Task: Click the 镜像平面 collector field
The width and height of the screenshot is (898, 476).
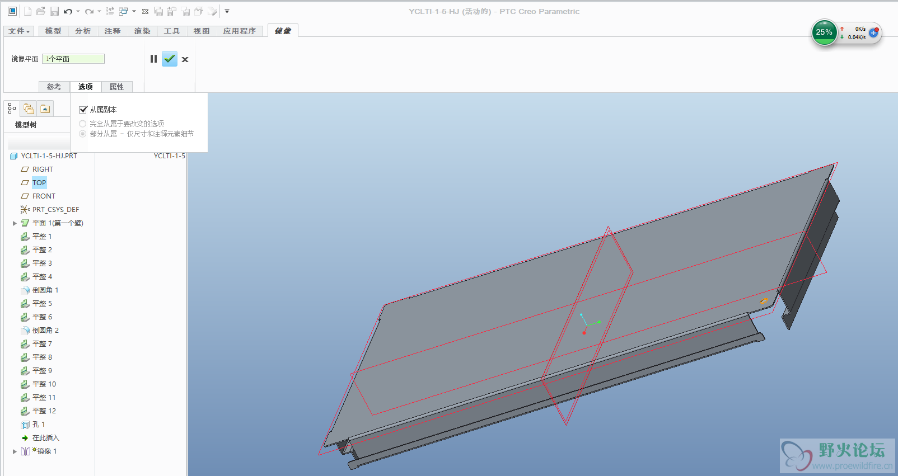Action: [73, 59]
